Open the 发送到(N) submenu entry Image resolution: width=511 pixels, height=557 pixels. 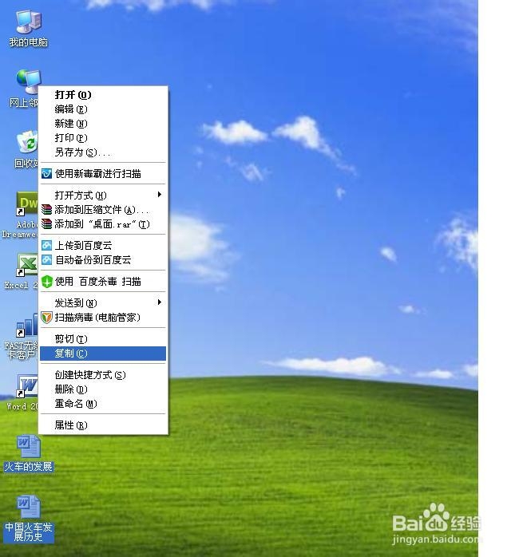(103, 302)
